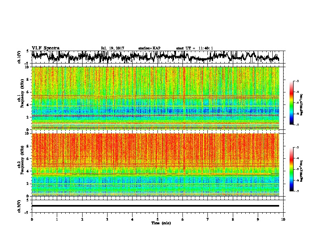Screen dimensions: 319x246
Task: Click the ch.1 frequency tick label "4"
Action: (28, 105)
